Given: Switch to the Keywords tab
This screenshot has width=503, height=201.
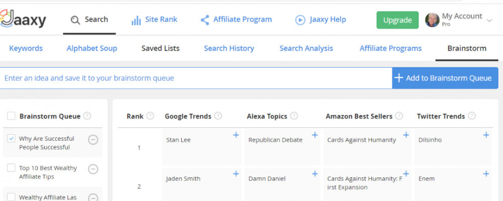Looking at the screenshot, I should [26, 48].
